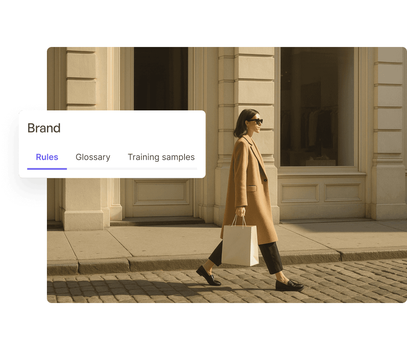This screenshot has width=407, height=350.
Task: Click the Rules tab text in purple
Action: [x=47, y=157]
